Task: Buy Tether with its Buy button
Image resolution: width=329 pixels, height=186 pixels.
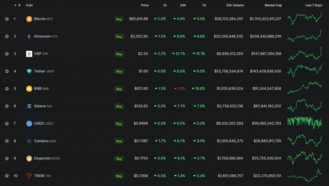Action: (119, 72)
